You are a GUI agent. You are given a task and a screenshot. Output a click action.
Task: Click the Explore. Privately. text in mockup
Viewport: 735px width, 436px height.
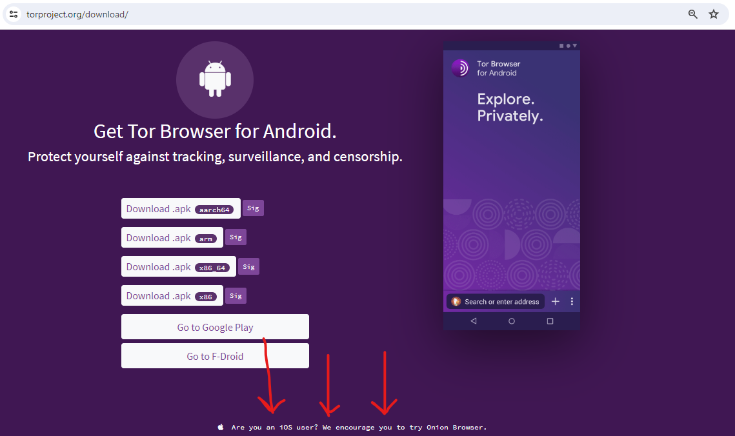pyautogui.click(x=510, y=107)
